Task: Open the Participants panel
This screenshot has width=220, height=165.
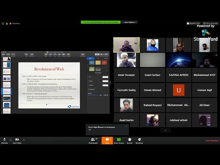Action: click(x=93, y=140)
